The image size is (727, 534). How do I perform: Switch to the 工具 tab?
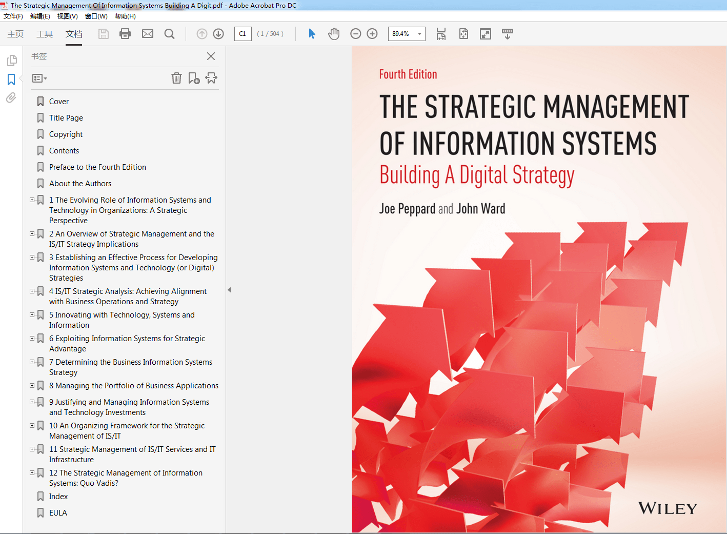(x=45, y=34)
